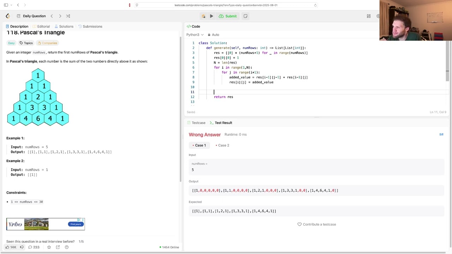452x254 pixels.
Task: Go to previous question arrow
Action: [x=52, y=16]
